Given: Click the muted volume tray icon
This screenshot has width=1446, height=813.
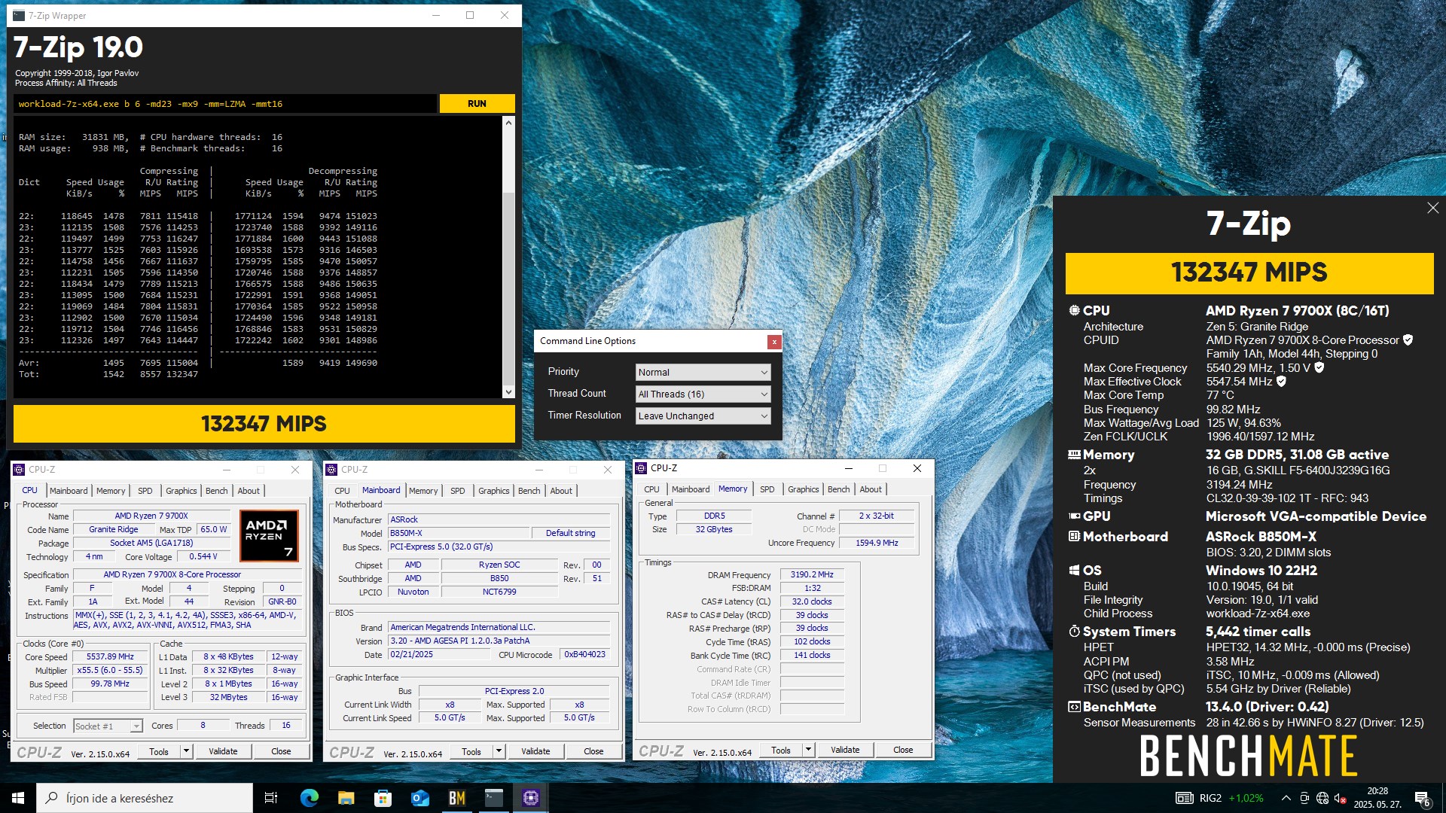Looking at the screenshot, I should tap(1341, 798).
